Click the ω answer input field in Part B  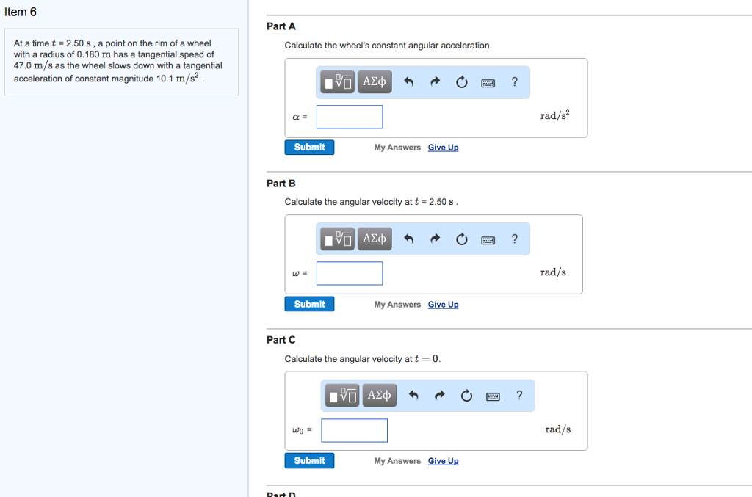pyautogui.click(x=350, y=272)
